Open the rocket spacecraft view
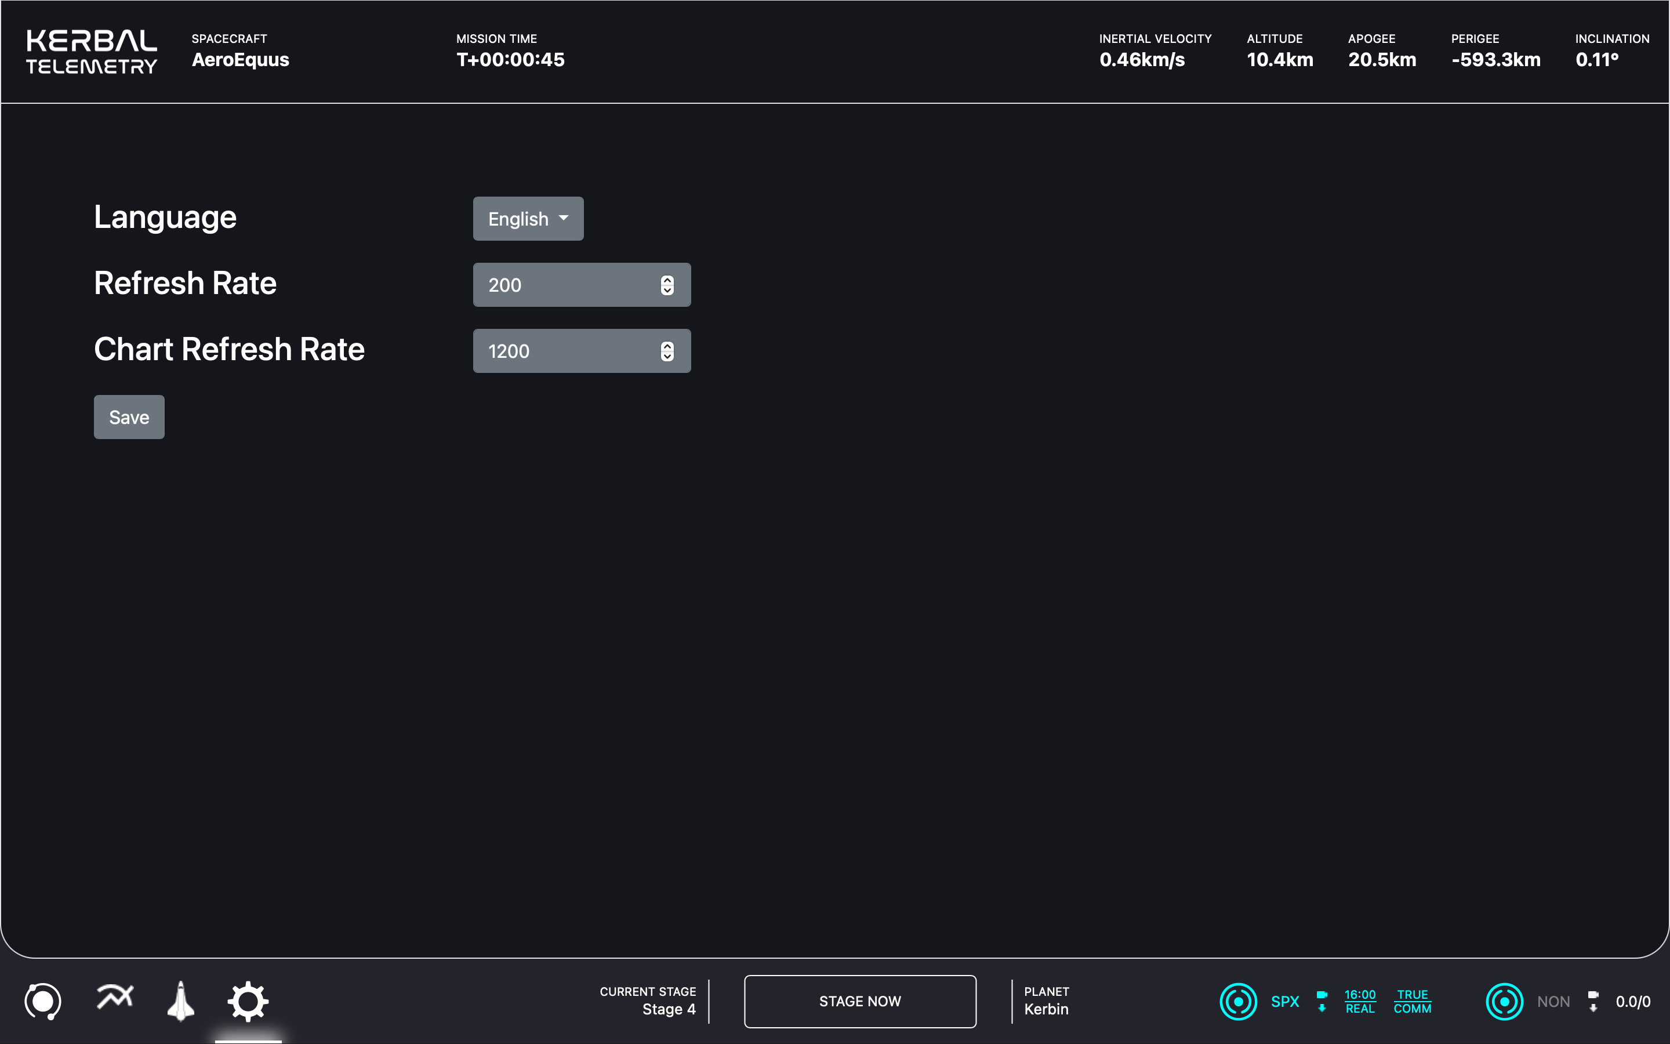 pyautogui.click(x=181, y=1001)
